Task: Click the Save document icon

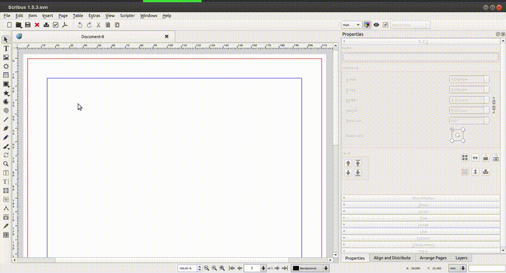Action: pyautogui.click(x=28, y=25)
